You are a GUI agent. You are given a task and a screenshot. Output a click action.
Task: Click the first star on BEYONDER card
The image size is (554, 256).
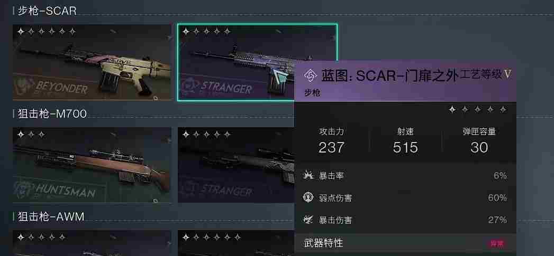(21, 32)
